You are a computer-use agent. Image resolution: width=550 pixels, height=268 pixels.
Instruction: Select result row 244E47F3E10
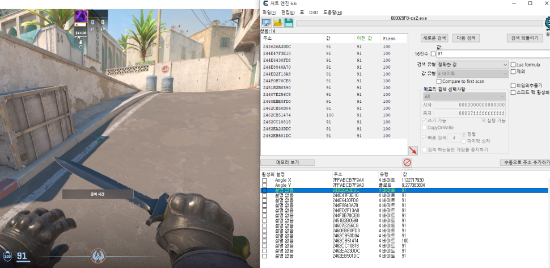pyautogui.click(x=334, y=54)
